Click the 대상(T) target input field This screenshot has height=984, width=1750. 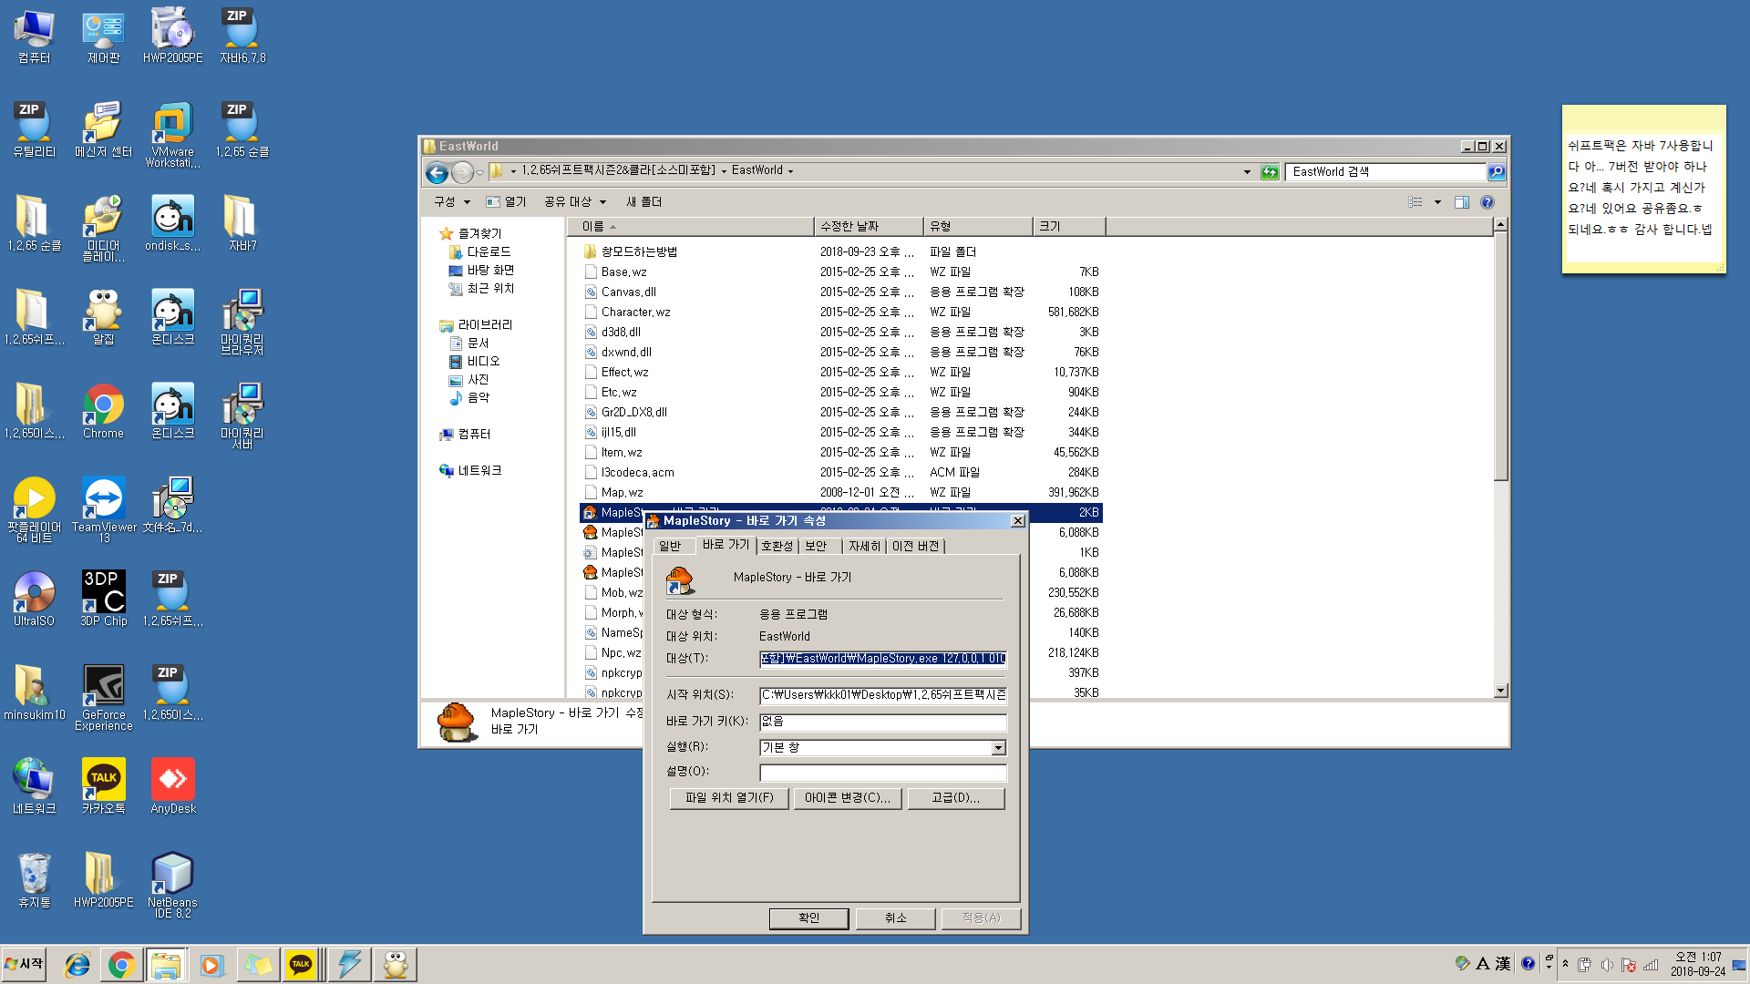(x=882, y=659)
